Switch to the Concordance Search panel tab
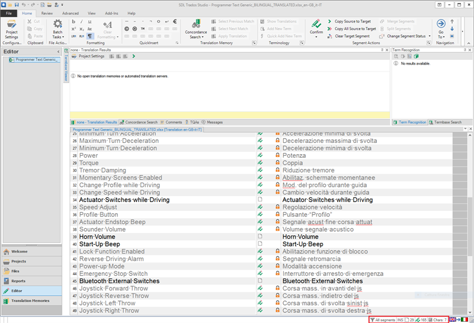The height and width of the screenshot is (323, 474). 139,122
